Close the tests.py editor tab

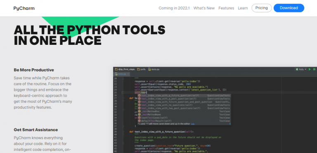point(128,74)
